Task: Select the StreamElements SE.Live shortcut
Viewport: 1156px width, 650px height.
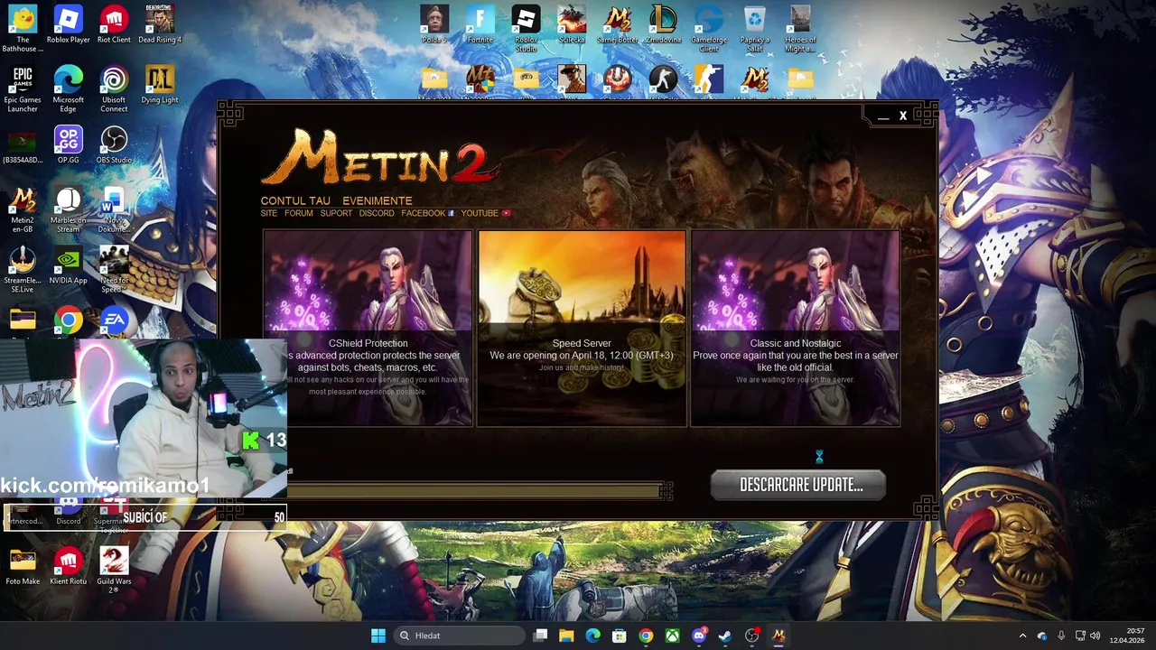Action: coord(23,270)
